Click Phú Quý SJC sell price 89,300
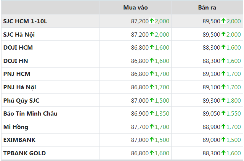This screenshot has height=161, width=244. coord(211,100)
